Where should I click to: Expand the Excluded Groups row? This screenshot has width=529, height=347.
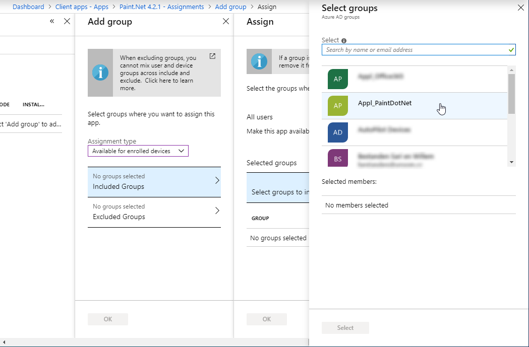pos(154,212)
